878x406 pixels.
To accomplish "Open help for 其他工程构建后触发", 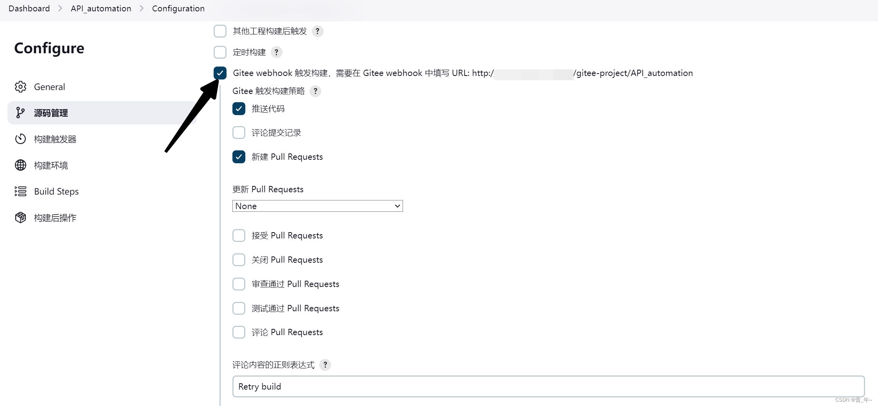I will tap(318, 31).
